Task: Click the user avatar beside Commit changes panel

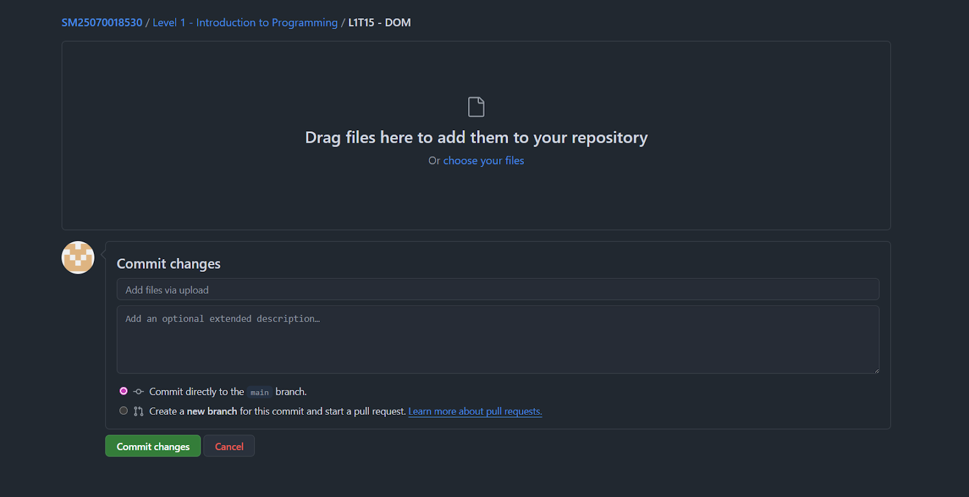Action: click(78, 257)
